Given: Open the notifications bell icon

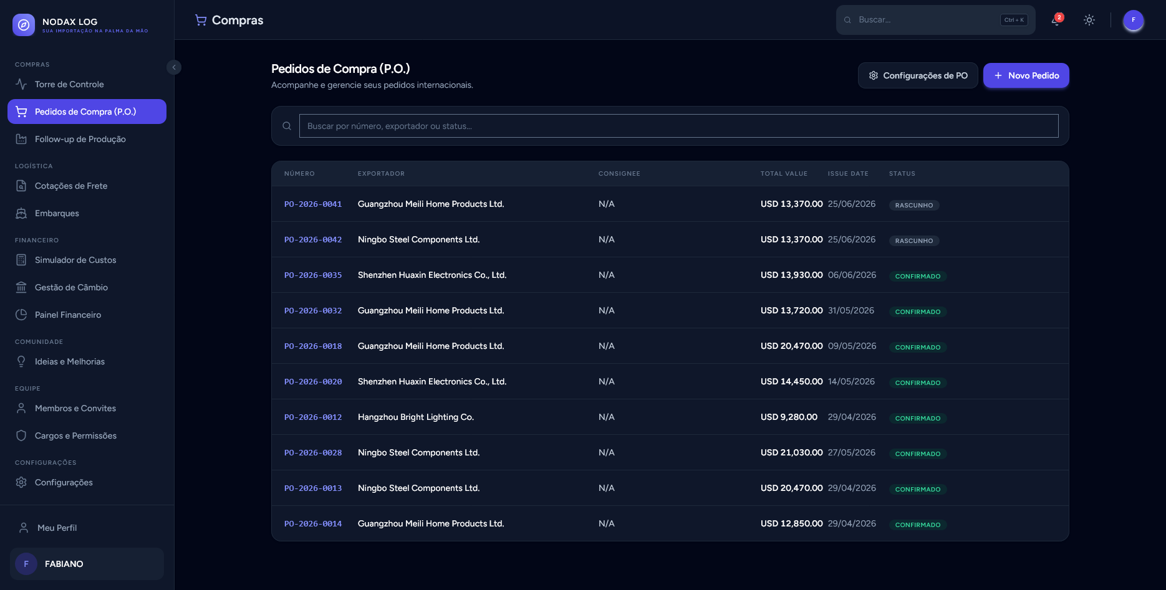Looking at the screenshot, I should [x=1056, y=20].
